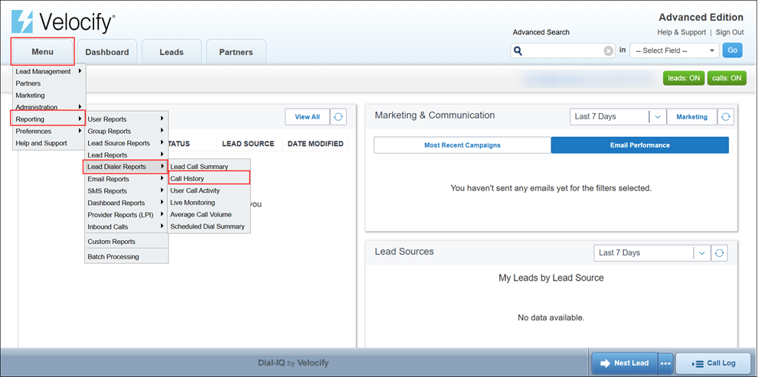Choose User Call Activity report

point(209,190)
